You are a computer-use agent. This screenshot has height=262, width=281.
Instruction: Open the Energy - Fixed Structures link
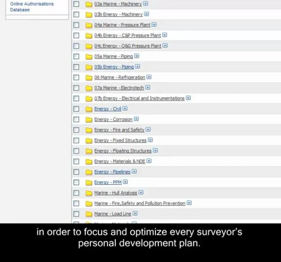pos(120,140)
